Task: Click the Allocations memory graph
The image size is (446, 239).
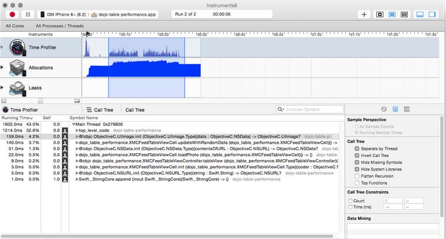Action: click(144, 68)
